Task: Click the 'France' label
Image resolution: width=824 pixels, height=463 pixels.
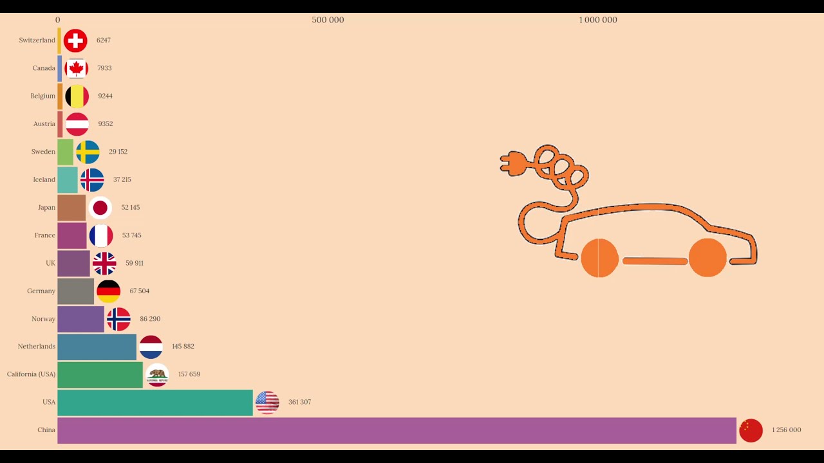Action: 45,235
